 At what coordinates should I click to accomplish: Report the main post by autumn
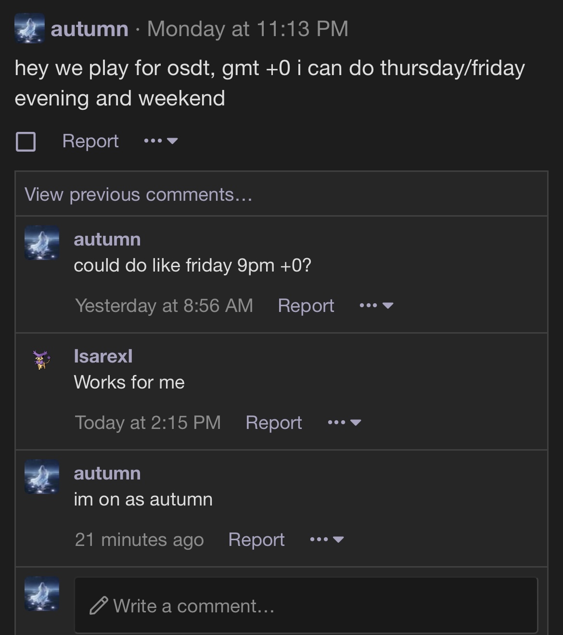[x=90, y=141]
